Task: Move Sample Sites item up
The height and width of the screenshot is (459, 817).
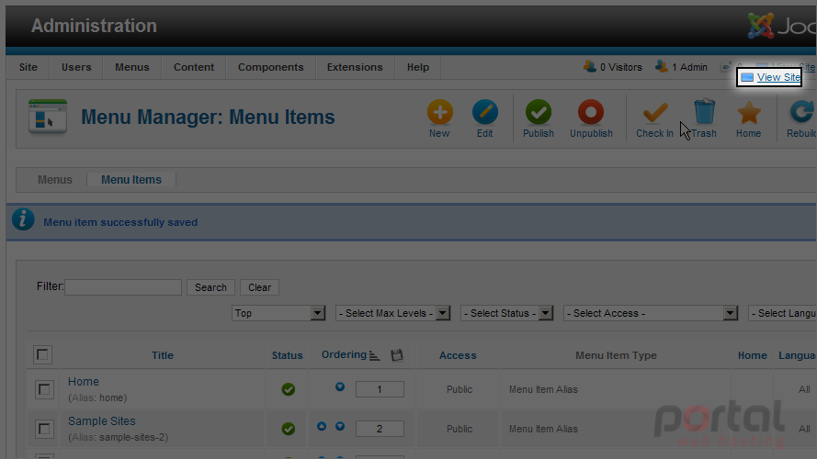Action: pos(322,426)
